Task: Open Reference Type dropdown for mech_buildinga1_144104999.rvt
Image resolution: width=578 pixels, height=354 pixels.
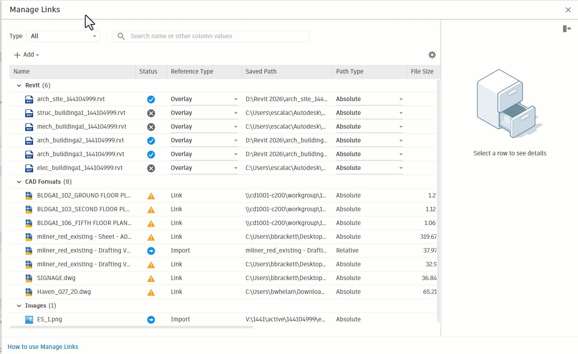Action: (204, 127)
